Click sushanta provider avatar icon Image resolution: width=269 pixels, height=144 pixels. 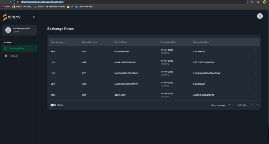8,30
